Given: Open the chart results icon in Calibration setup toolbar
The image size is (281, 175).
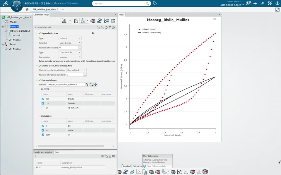Looking at the screenshot, I should coord(106,21).
